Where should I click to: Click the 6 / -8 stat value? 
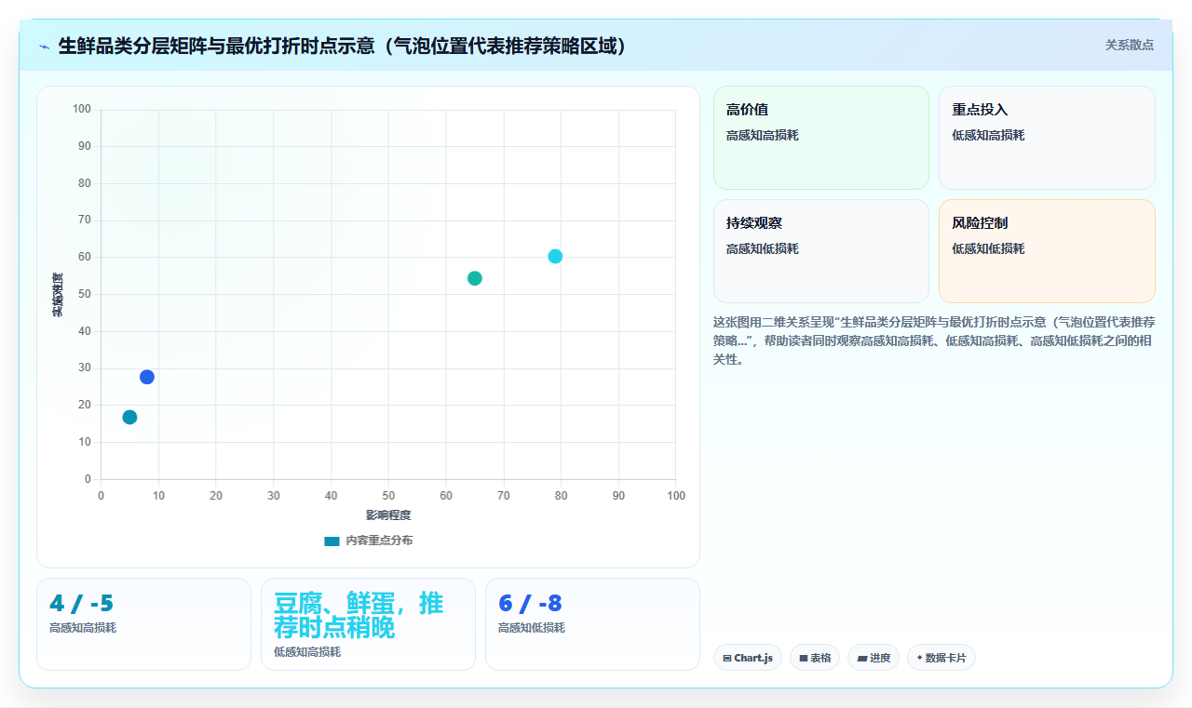[530, 604]
